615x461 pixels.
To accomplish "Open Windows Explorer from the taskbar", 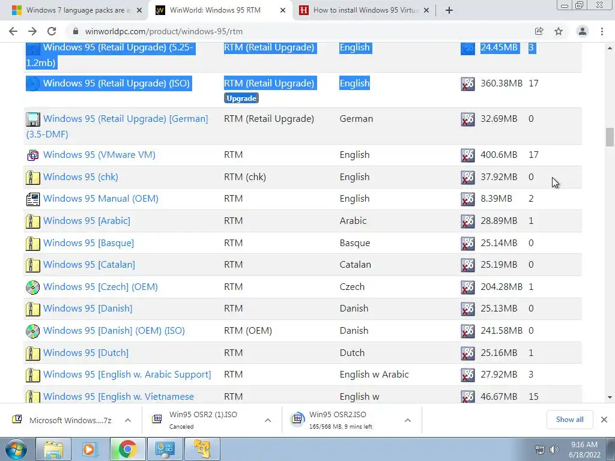I will pos(53,449).
